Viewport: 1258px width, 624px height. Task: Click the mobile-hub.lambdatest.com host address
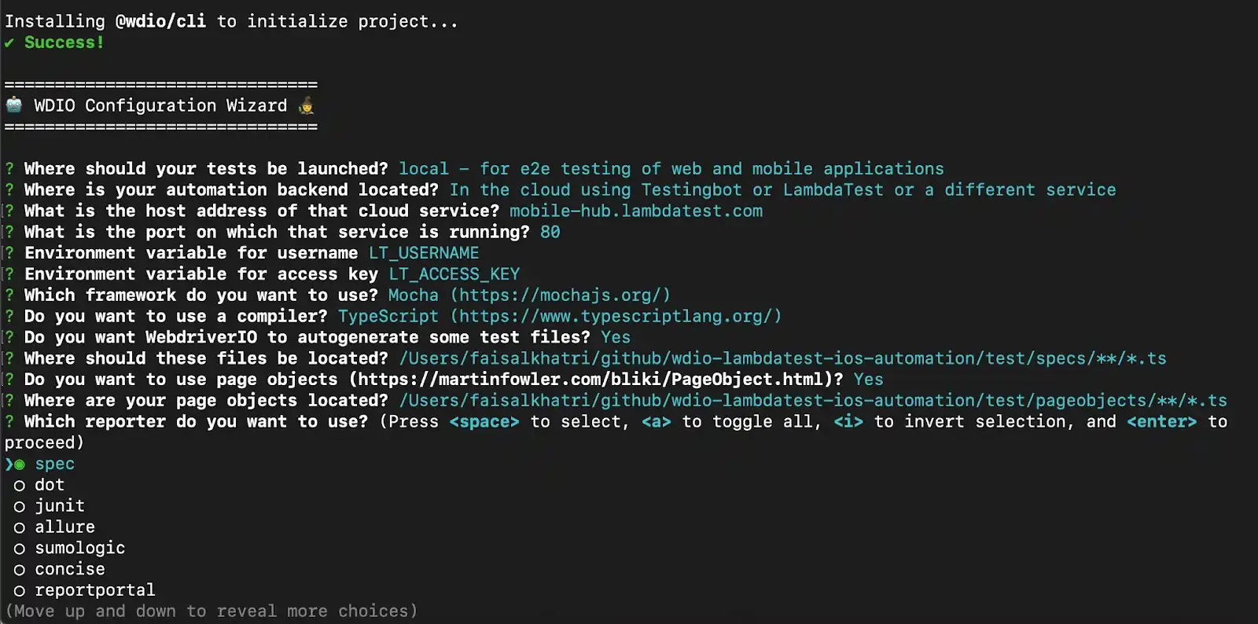635,211
